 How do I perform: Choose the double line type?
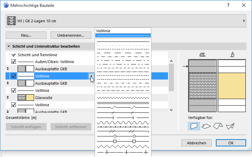pyautogui.click(x=123, y=103)
